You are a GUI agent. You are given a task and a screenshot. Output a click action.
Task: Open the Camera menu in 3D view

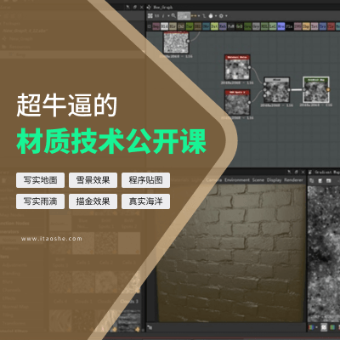(214, 180)
